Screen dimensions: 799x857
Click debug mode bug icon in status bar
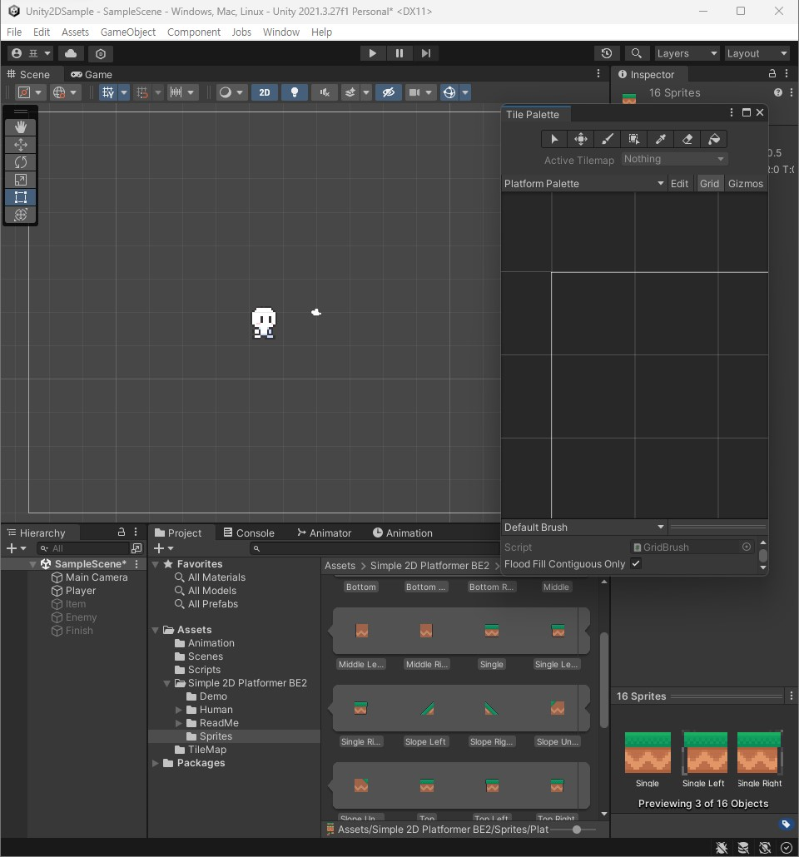(722, 848)
